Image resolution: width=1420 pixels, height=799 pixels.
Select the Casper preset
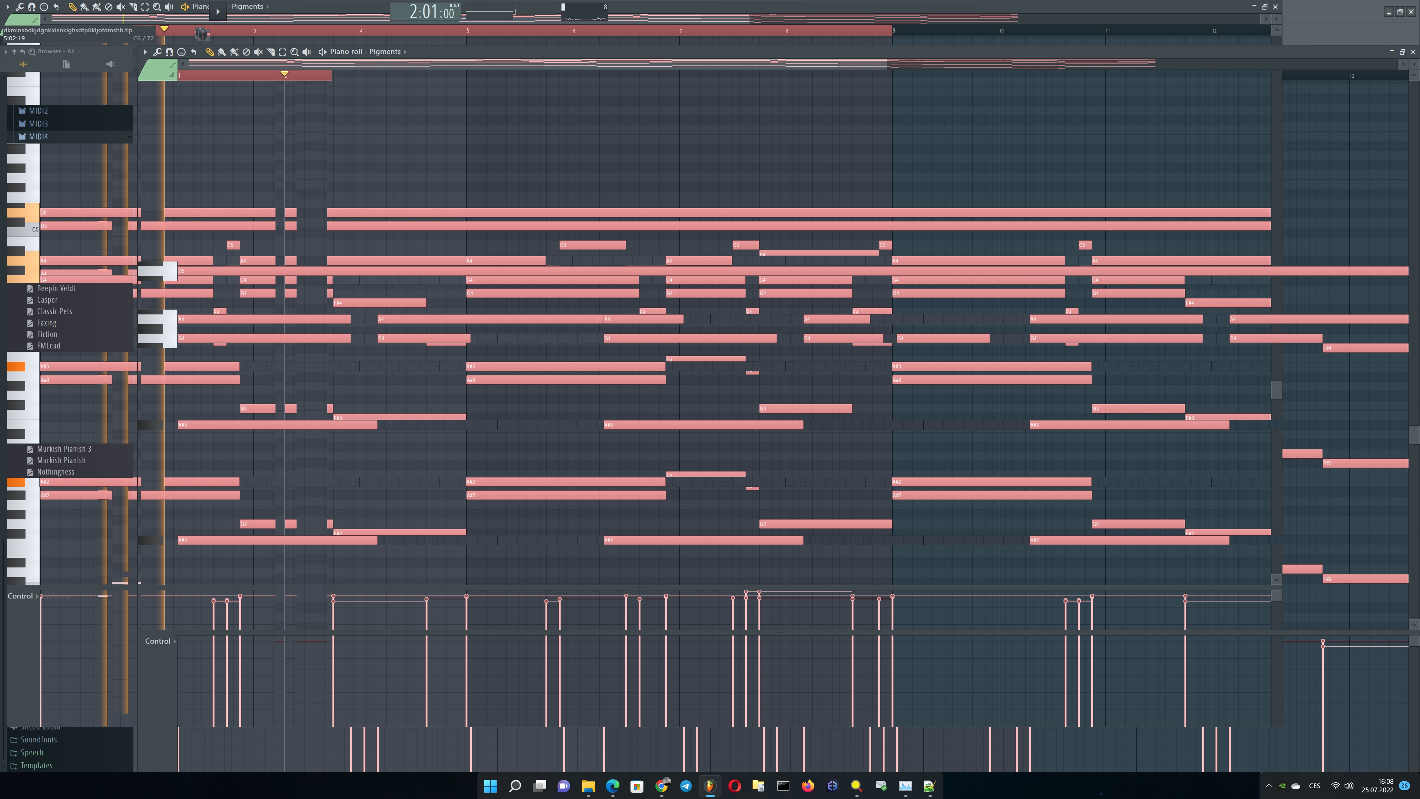47,300
